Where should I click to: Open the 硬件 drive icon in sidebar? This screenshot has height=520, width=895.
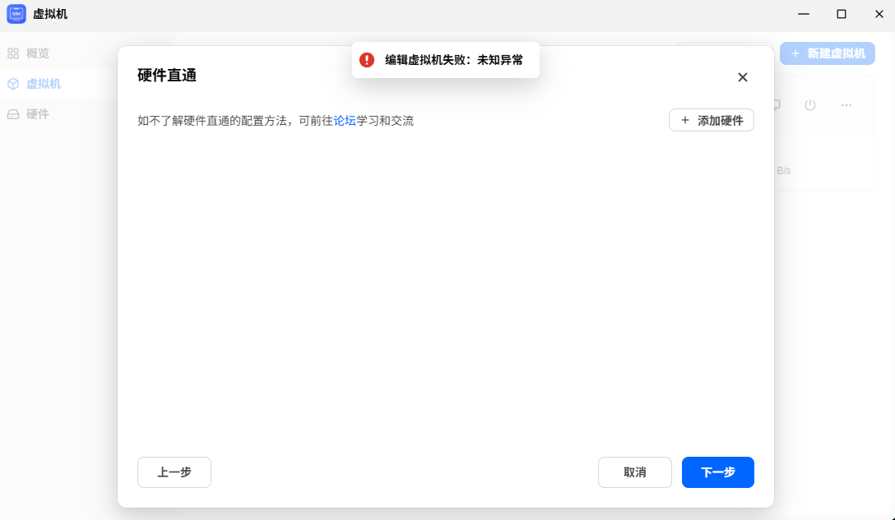coord(13,115)
